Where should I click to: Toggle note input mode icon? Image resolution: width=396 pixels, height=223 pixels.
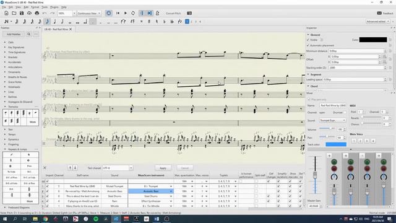(x=6, y=22)
